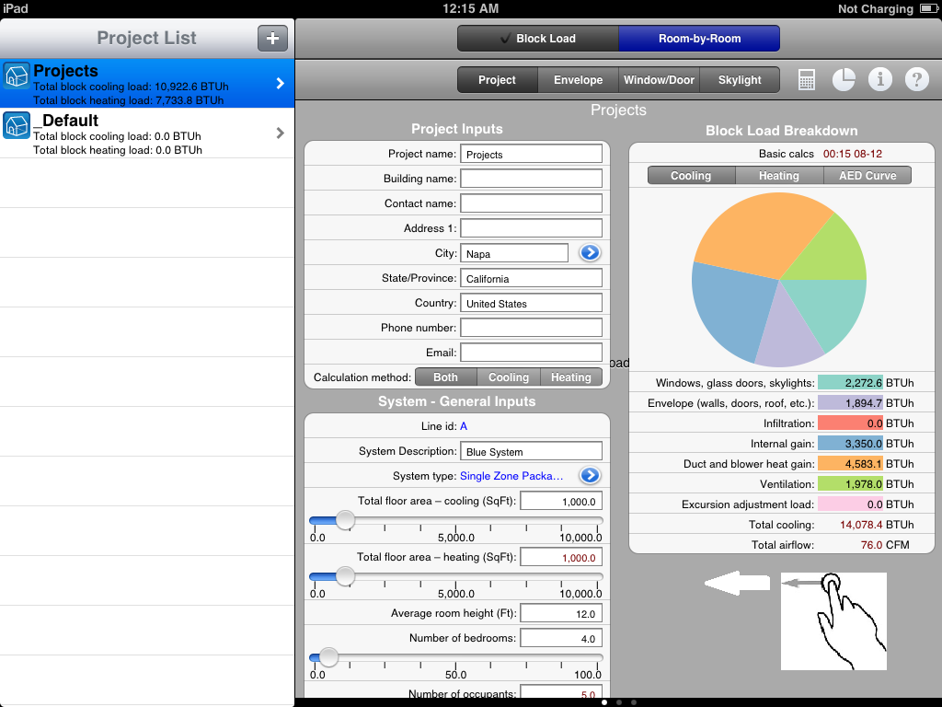Show Cooling breakdown chart
This screenshot has width=942, height=707.
(x=691, y=176)
